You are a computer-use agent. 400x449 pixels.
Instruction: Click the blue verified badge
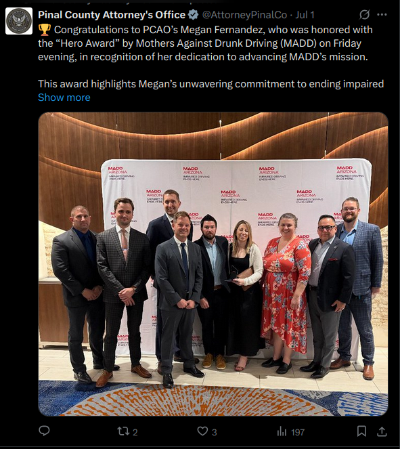[x=194, y=15]
